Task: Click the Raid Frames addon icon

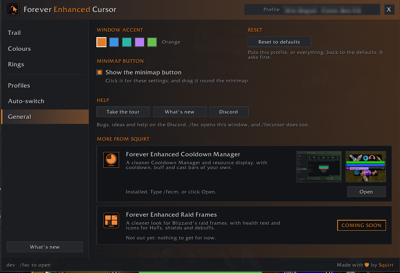Action: tap(111, 220)
